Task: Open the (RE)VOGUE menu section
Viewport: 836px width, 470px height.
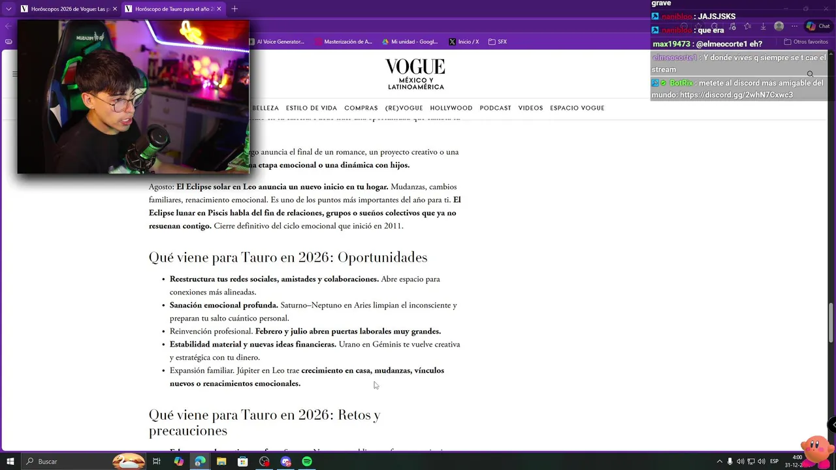Action: point(404,108)
